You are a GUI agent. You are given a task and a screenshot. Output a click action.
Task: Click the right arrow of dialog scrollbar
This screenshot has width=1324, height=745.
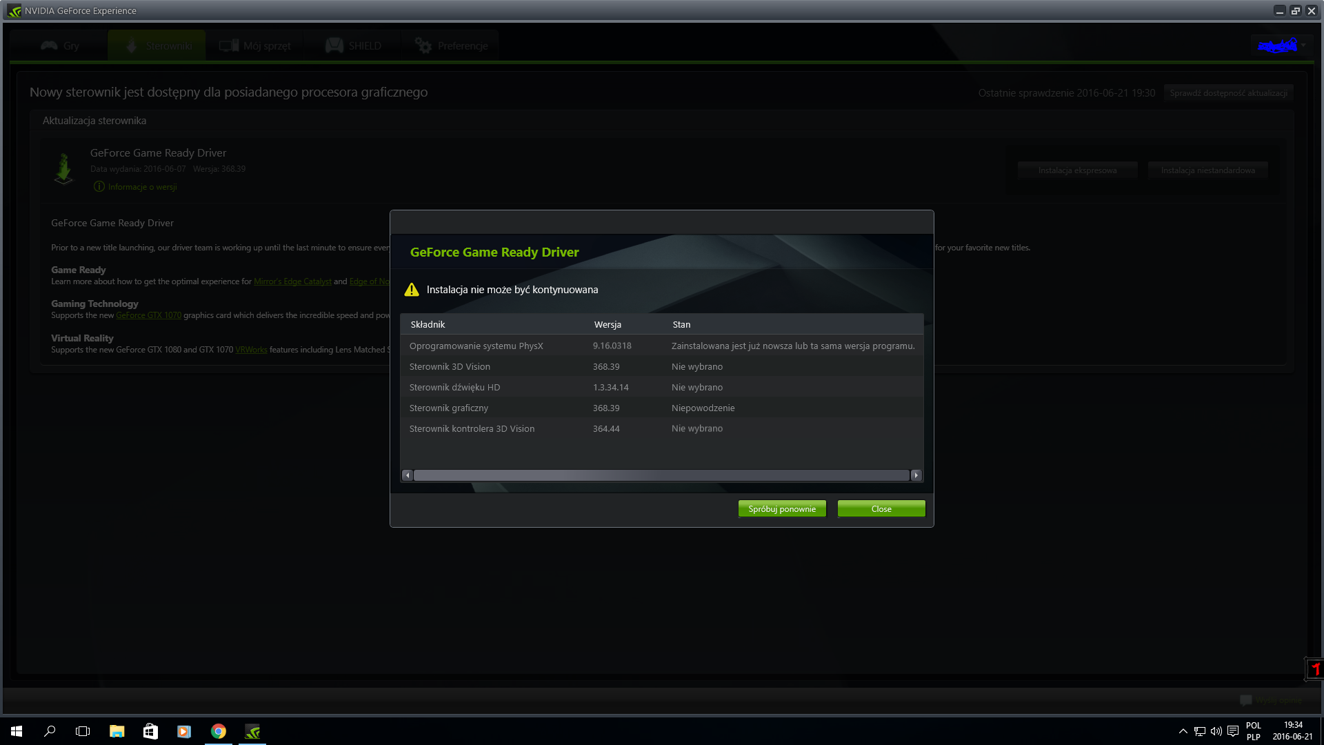pos(916,475)
